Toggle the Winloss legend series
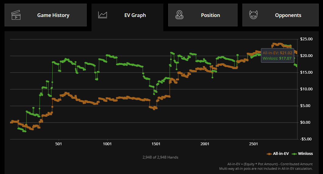Screen dimensions: 323x174 302,154
